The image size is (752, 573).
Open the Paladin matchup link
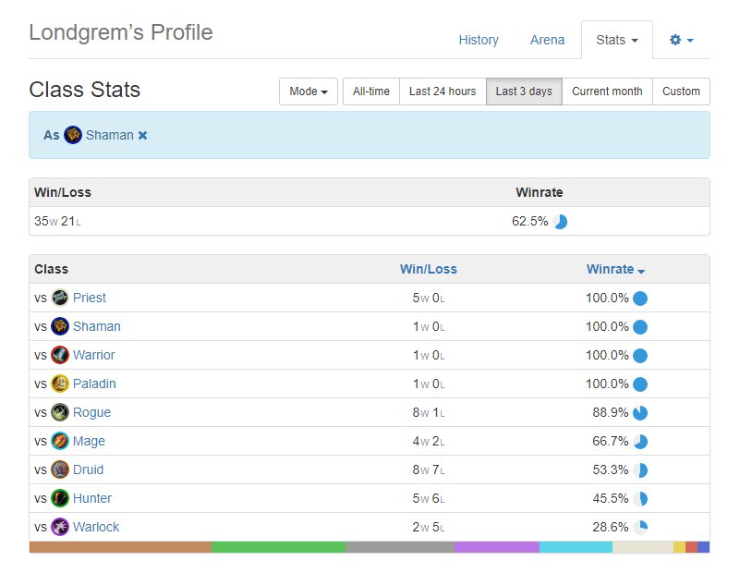[x=94, y=384]
